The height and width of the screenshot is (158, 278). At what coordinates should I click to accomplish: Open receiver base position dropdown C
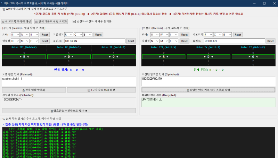tap(218, 35)
